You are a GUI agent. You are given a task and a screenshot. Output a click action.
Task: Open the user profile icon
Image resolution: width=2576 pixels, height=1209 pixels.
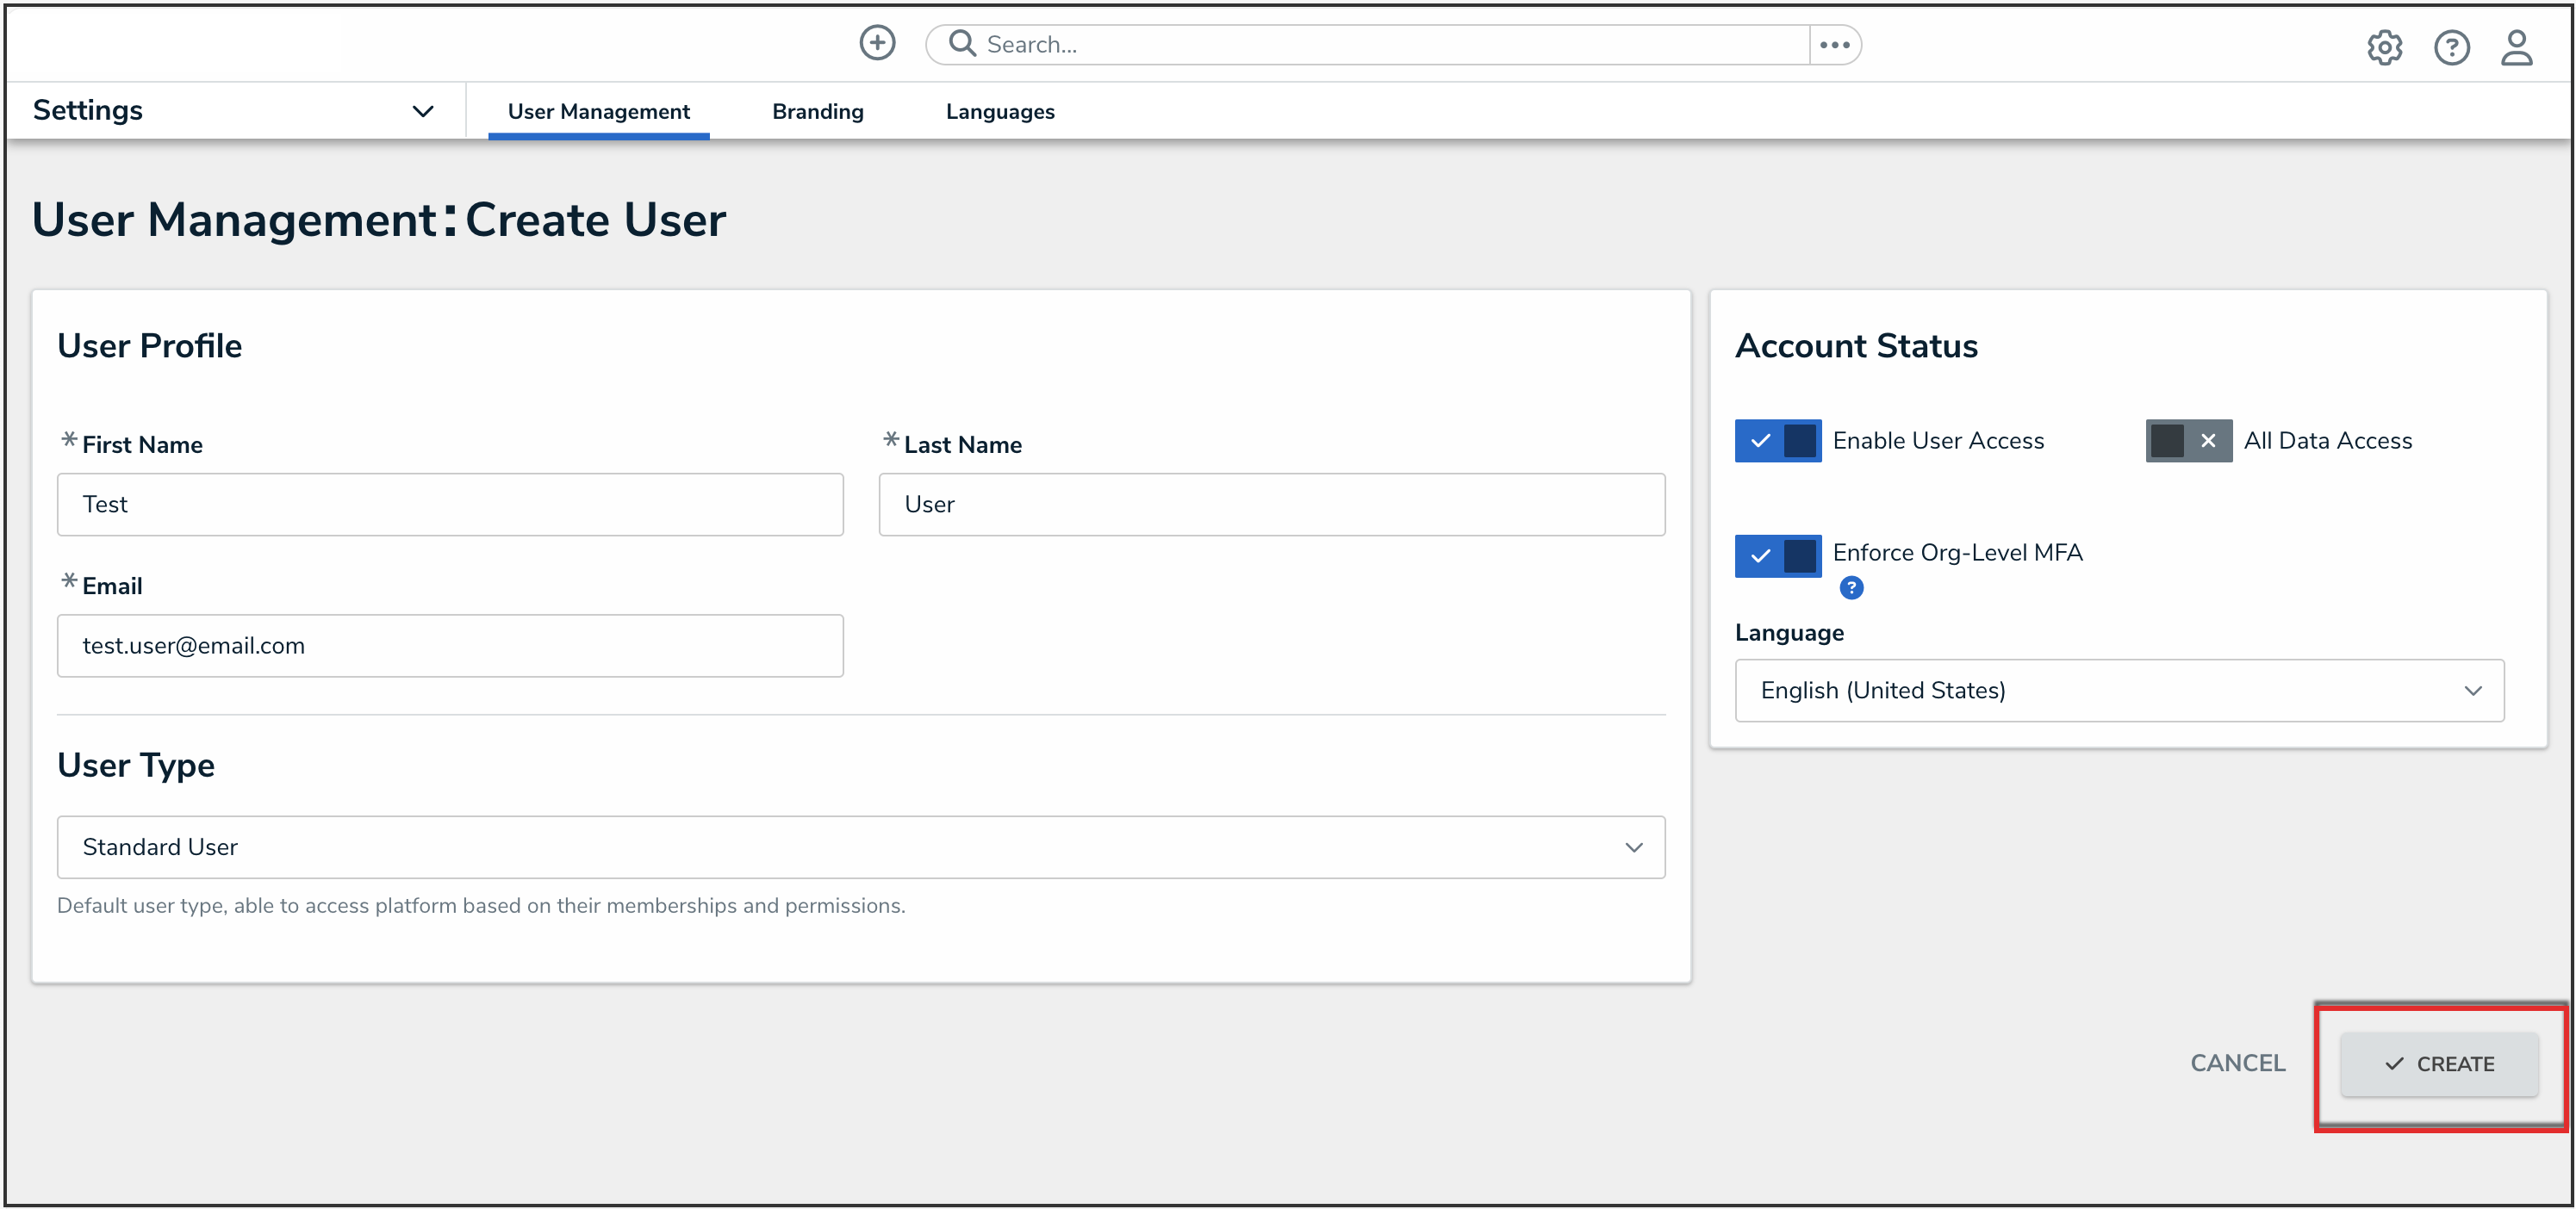click(x=2516, y=47)
